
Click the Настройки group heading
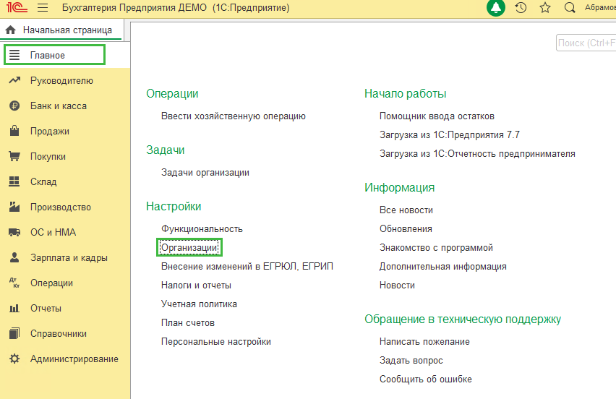tap(174, 206)
